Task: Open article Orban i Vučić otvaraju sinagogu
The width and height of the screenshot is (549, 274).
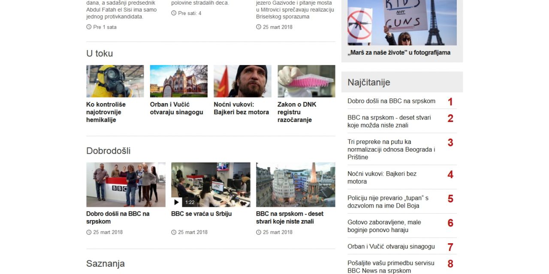Action: coord(176,108)
